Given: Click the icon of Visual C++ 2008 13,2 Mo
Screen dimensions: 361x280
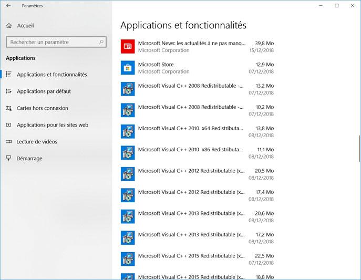Looking at the screenshot, I should click(128, 89).
